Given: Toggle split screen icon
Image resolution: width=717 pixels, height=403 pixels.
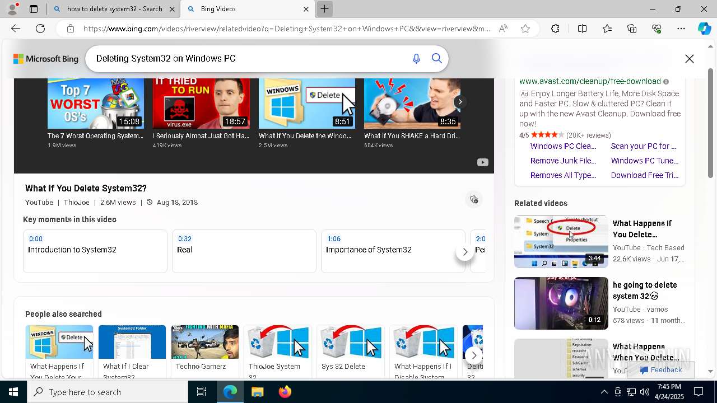Looking at the screenshot, I should point(582,29).
